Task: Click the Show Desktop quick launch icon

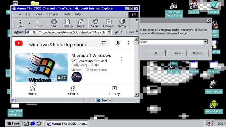Action: click(x=26, y=124)
